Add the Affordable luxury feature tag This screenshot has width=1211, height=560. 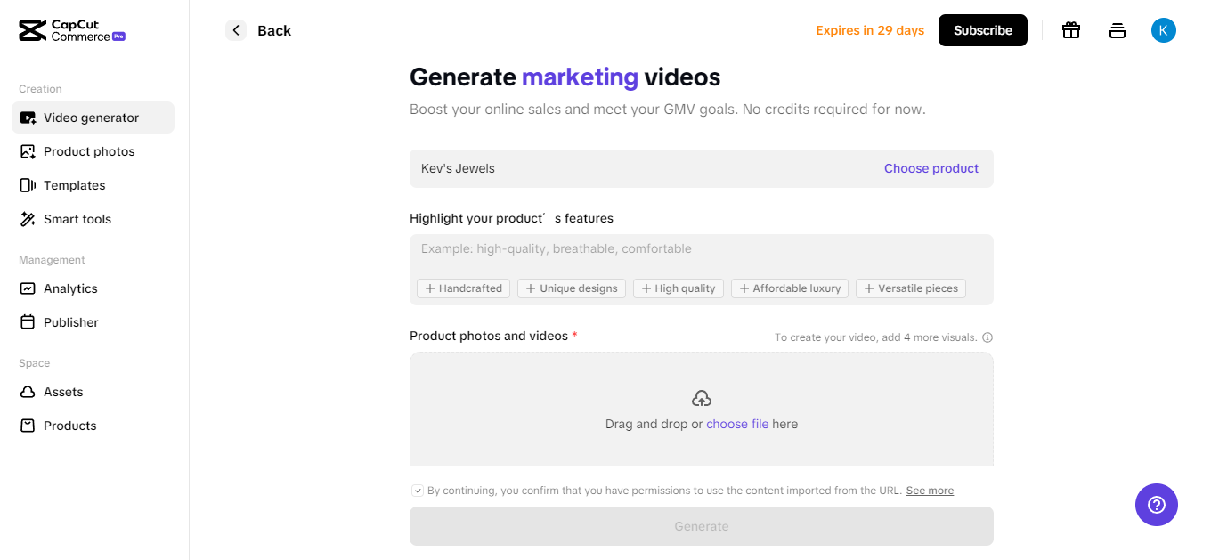[x=790, y=288]
